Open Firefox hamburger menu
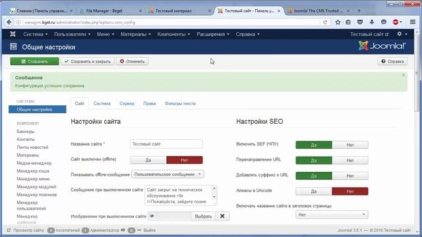The width and height of the screenshot is (422, 237). coord(413,22)
